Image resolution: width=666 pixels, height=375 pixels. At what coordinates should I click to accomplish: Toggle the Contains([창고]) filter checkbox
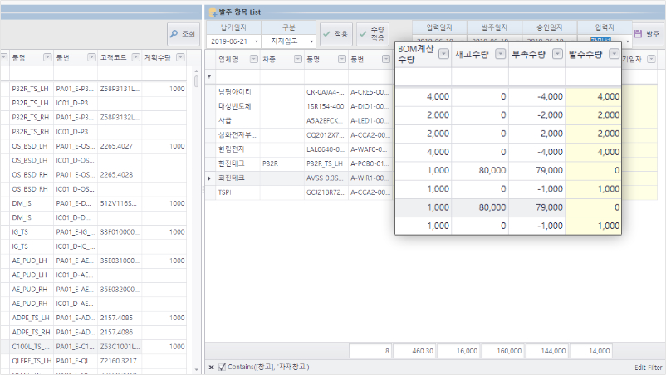point(223,367)
